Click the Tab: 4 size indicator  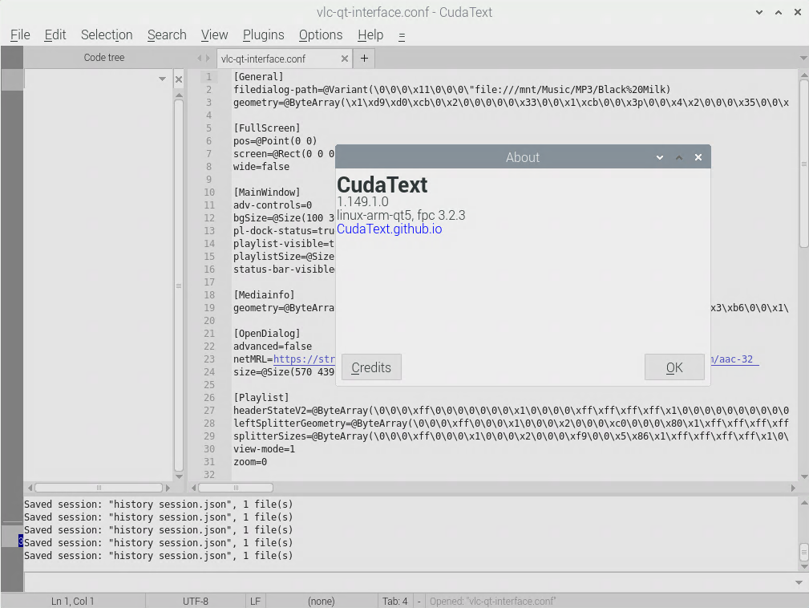[394, 601]
